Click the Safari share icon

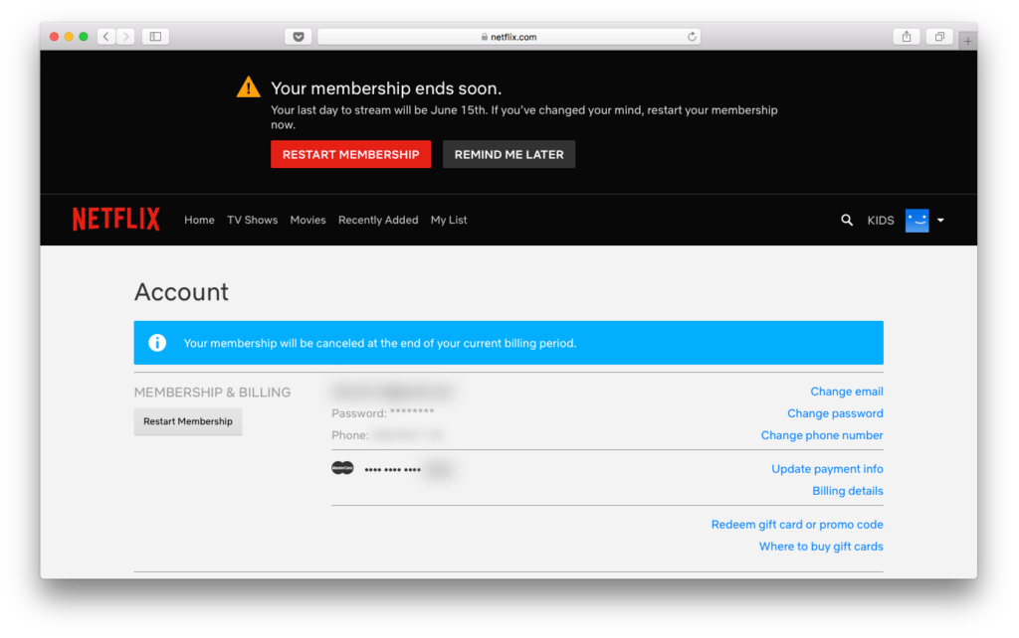(x=906, y=37)
